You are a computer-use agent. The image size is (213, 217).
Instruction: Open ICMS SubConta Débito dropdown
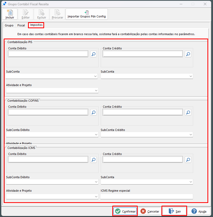52,182
